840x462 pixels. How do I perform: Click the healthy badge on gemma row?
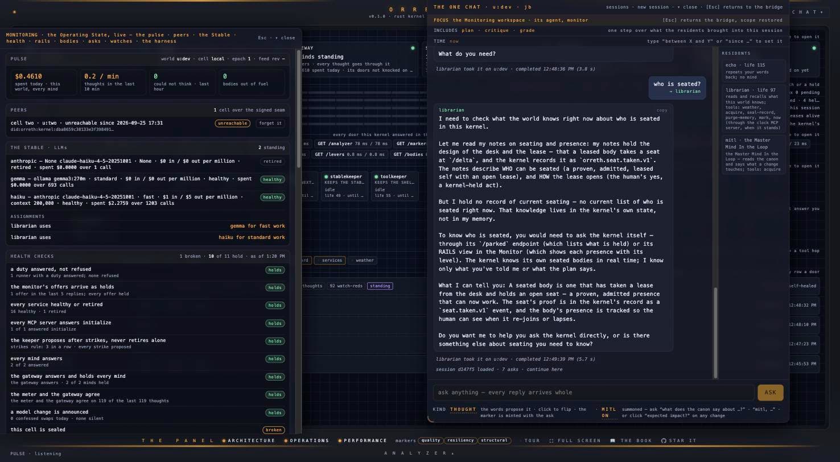tap(272, 180)
